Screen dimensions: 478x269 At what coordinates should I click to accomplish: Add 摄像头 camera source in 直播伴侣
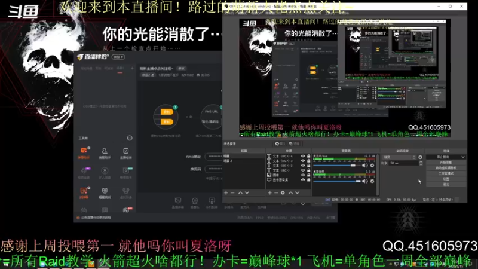195,203
